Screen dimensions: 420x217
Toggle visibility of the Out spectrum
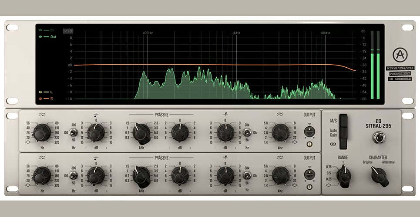[40, 37]
